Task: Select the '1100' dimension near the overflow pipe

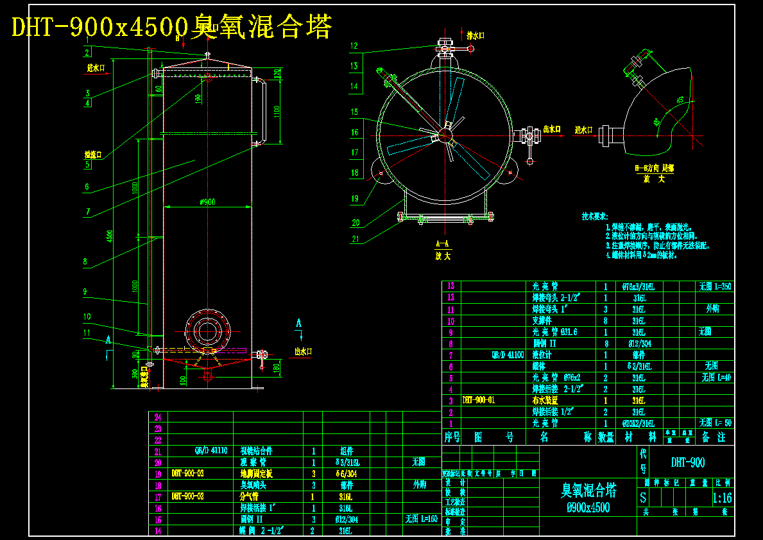Action: coord(277,112)
